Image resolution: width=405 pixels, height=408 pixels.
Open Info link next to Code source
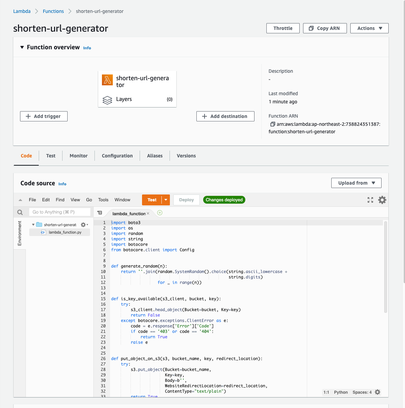(x=62, y=184)
